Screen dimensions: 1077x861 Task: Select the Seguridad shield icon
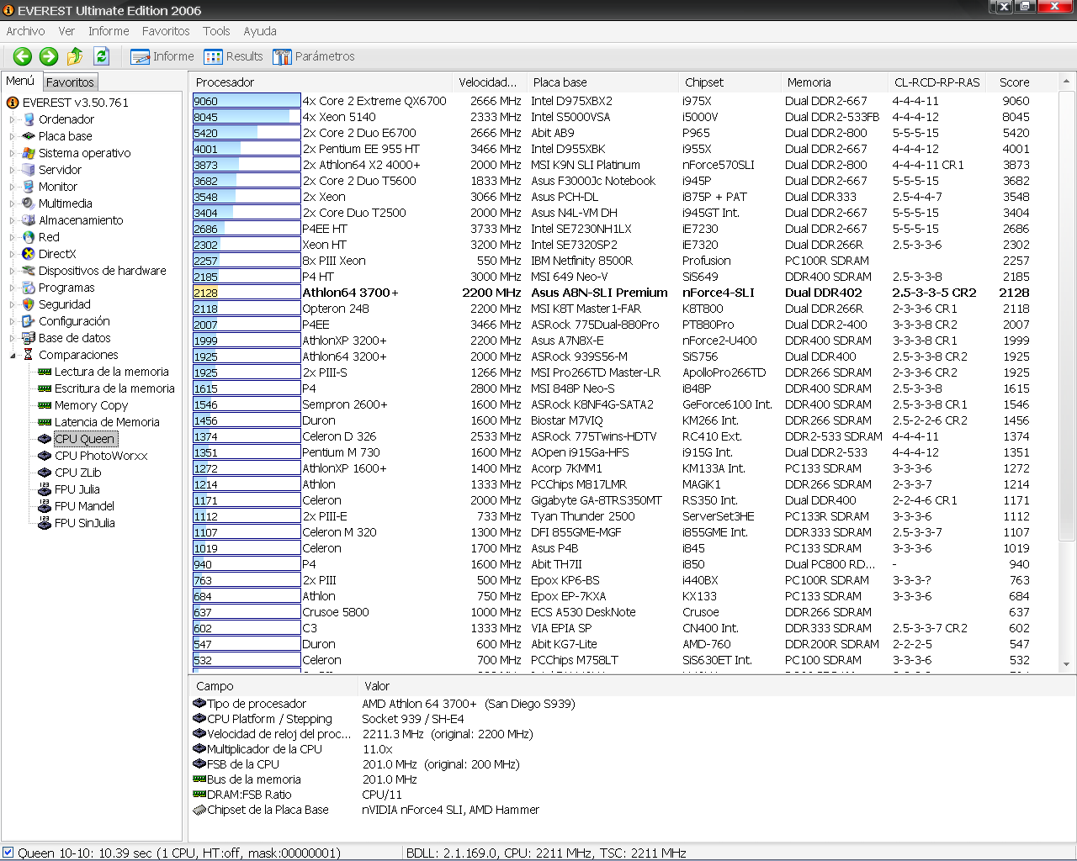click(29, 304)
